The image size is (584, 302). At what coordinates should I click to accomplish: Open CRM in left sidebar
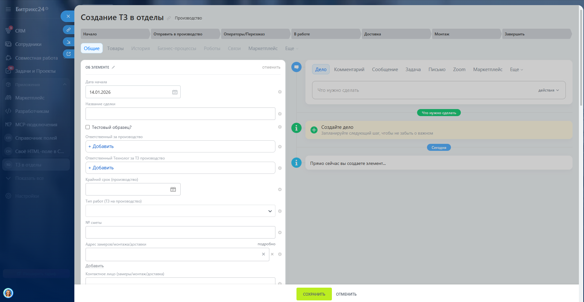20,31
